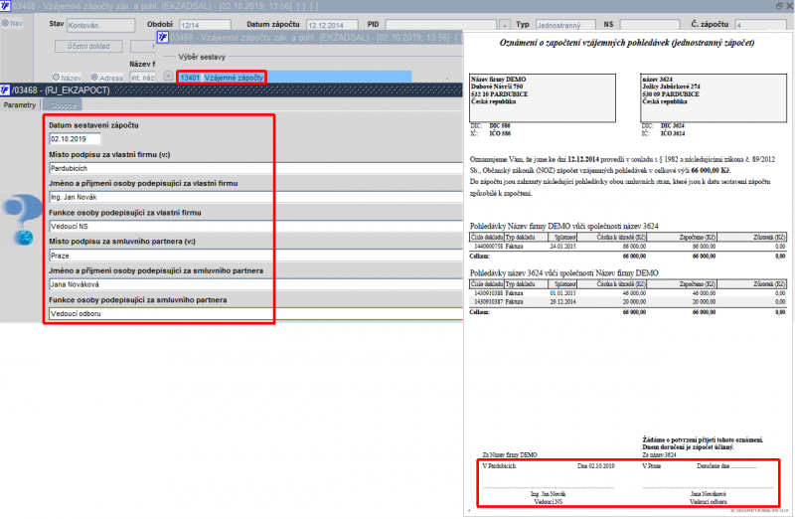Toggle the Nav radio option
Screen dimensions: 795x519
[5, 23]
